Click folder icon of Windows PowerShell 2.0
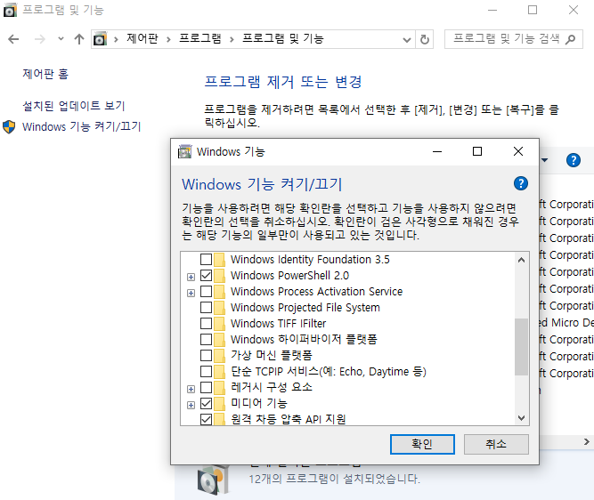This screenshot has height=500, width=594. point(219,276)
